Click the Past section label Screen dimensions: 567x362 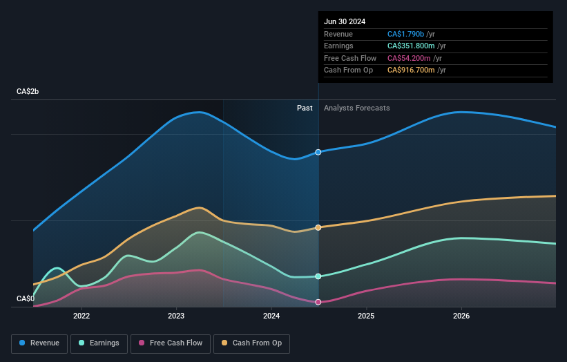(305, 108)
